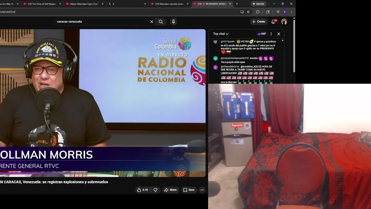Screen dimensions: 371x209
Task: Bookmark this page with the star icon
Action: (x=248, y=12)
